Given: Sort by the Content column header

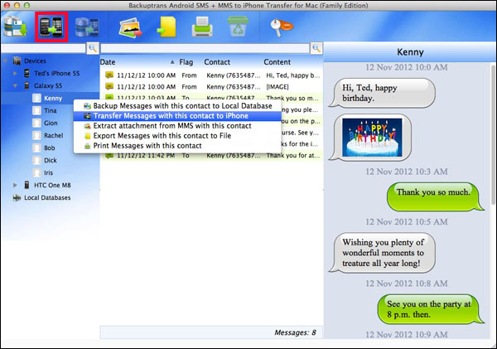Looking at the screenshot, I should coord(277,62).
